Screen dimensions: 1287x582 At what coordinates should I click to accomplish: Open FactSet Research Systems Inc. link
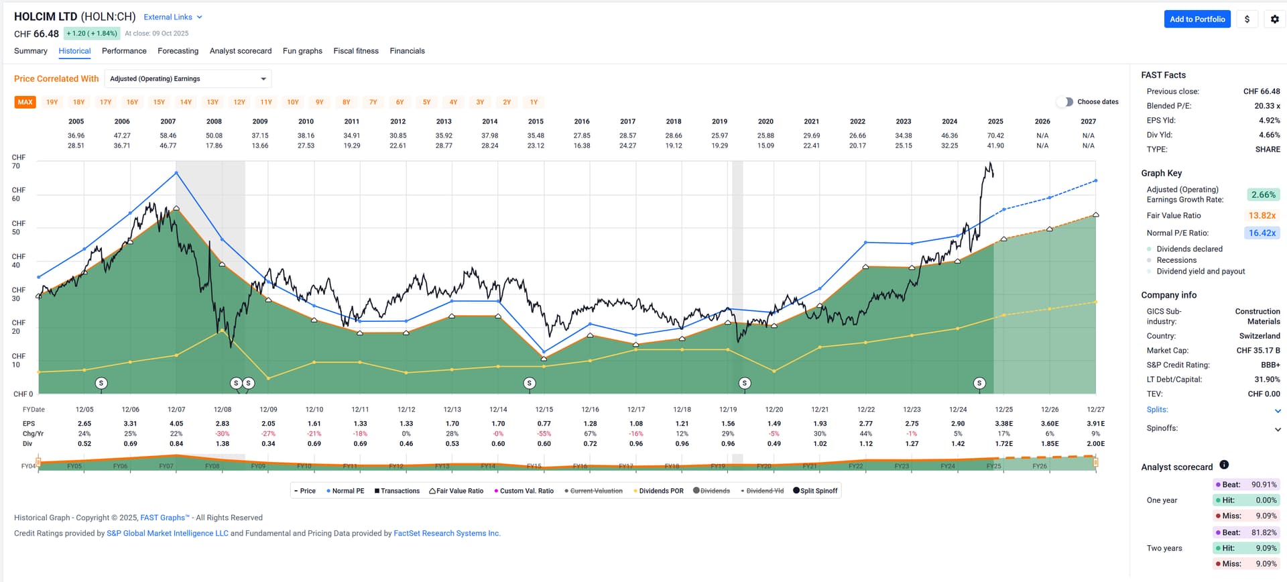(446, 534)
